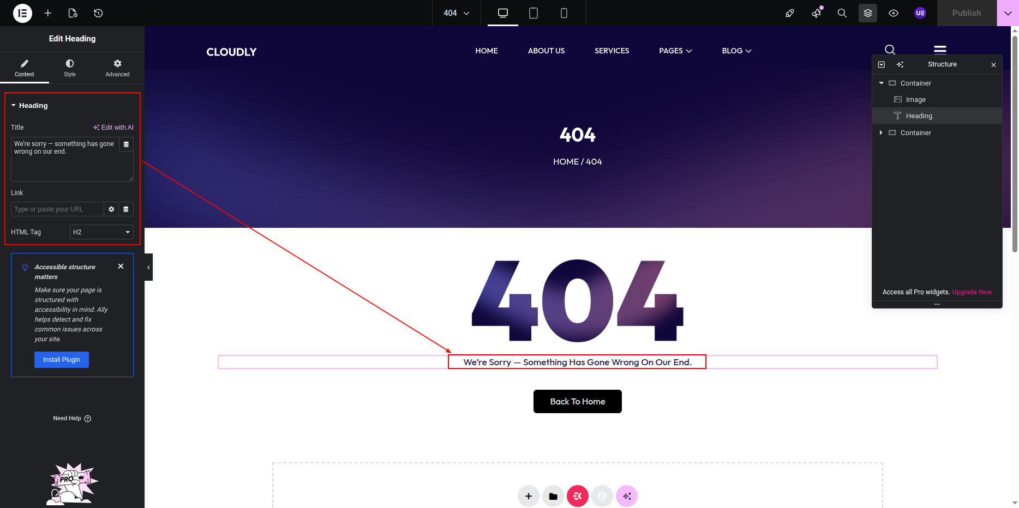Preview changes with the eye icon
This screenshot has height=508, width=1019.
(x=894, y=13)
